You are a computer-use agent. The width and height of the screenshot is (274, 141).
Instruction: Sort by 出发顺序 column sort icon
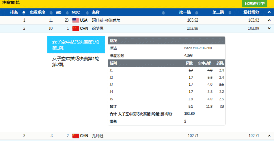(x=51, y=13)
